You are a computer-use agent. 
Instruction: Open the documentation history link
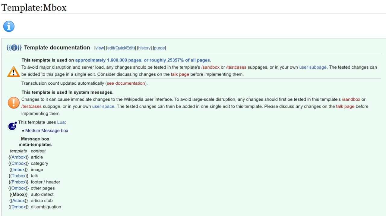[144, 48]
